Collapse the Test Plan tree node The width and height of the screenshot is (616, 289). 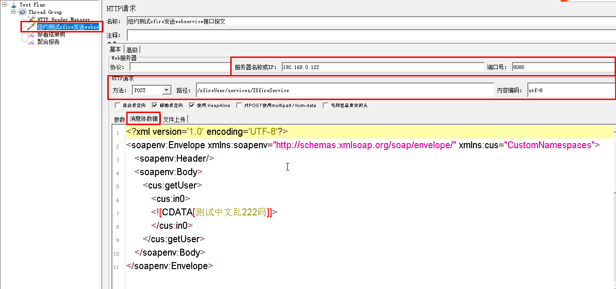pyautogui.click(x=5, y=5)
